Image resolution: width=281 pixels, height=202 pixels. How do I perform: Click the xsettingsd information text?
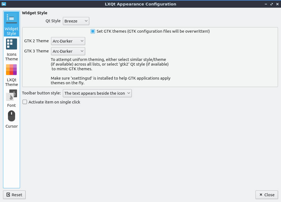point(110,80)
